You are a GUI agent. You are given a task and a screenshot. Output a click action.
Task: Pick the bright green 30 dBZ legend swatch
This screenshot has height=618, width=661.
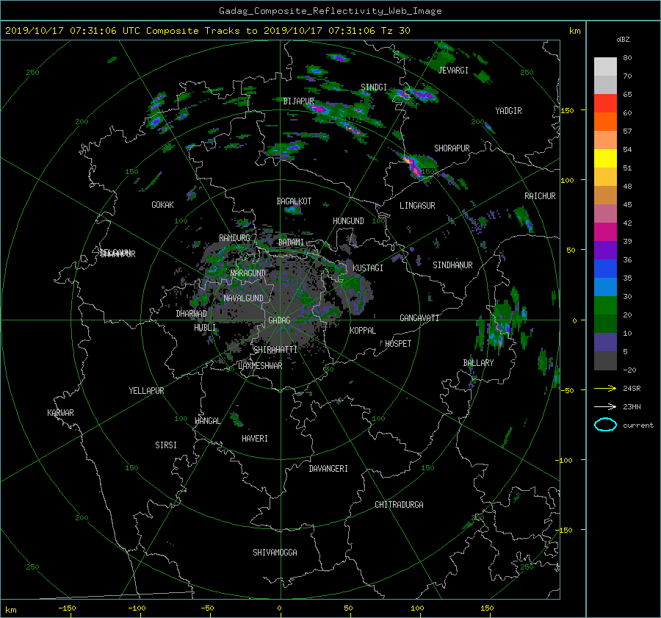click(605, 305)
